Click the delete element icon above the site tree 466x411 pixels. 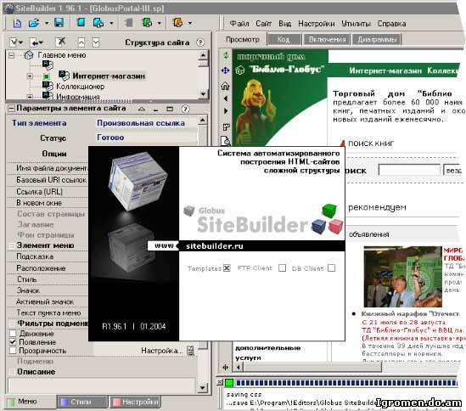point(60,42)
